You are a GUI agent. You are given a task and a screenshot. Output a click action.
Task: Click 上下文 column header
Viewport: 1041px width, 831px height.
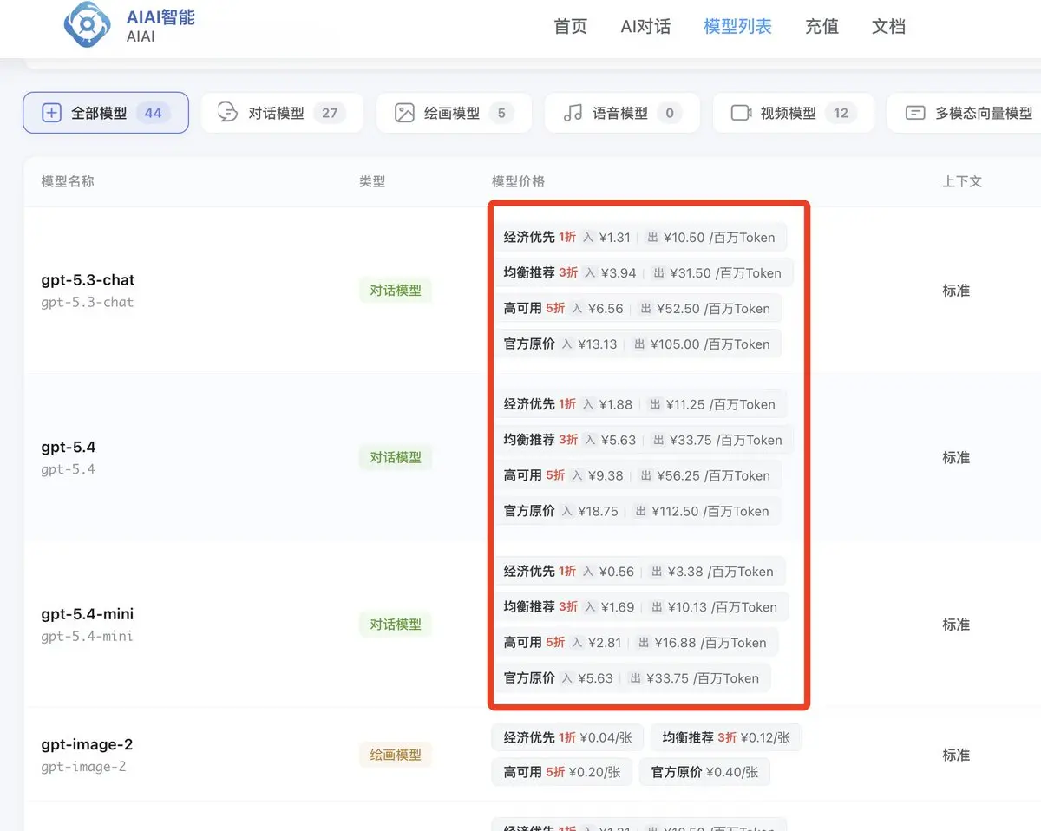pos(962,181)
